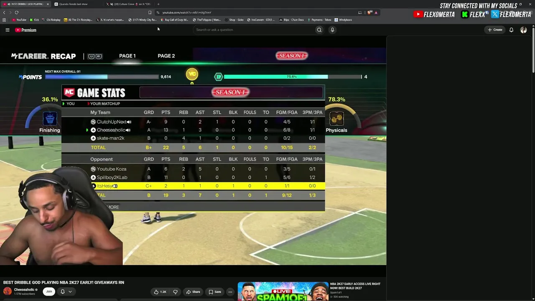Select PAGE 1 of MyCareer Recap
535x301 pixels.
click(127, 56)
